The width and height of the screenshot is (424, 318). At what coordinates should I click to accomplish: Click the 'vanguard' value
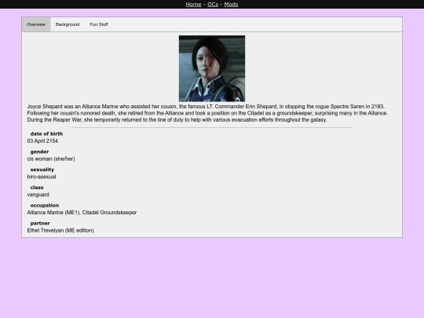tap(38, 195)
